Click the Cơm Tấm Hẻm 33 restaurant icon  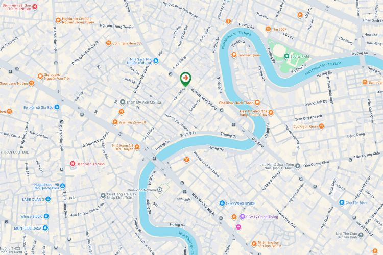(x=109, y=43)
